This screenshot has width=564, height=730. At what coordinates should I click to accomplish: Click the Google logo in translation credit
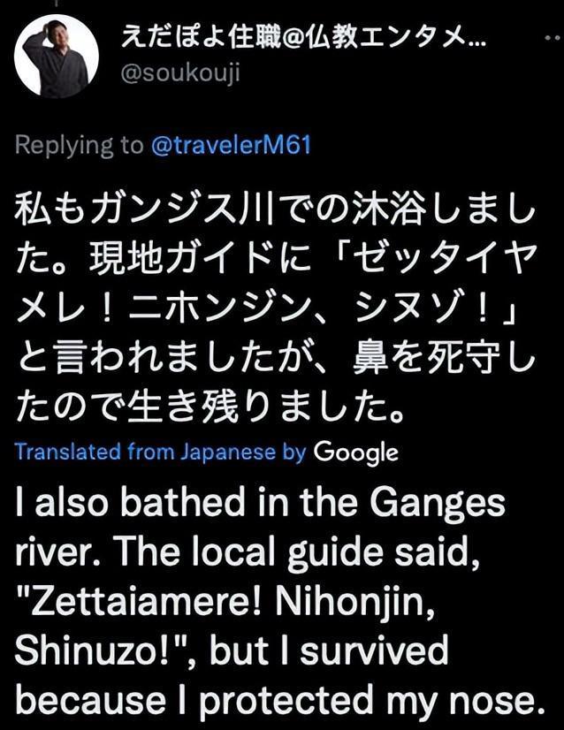point(355,452)
